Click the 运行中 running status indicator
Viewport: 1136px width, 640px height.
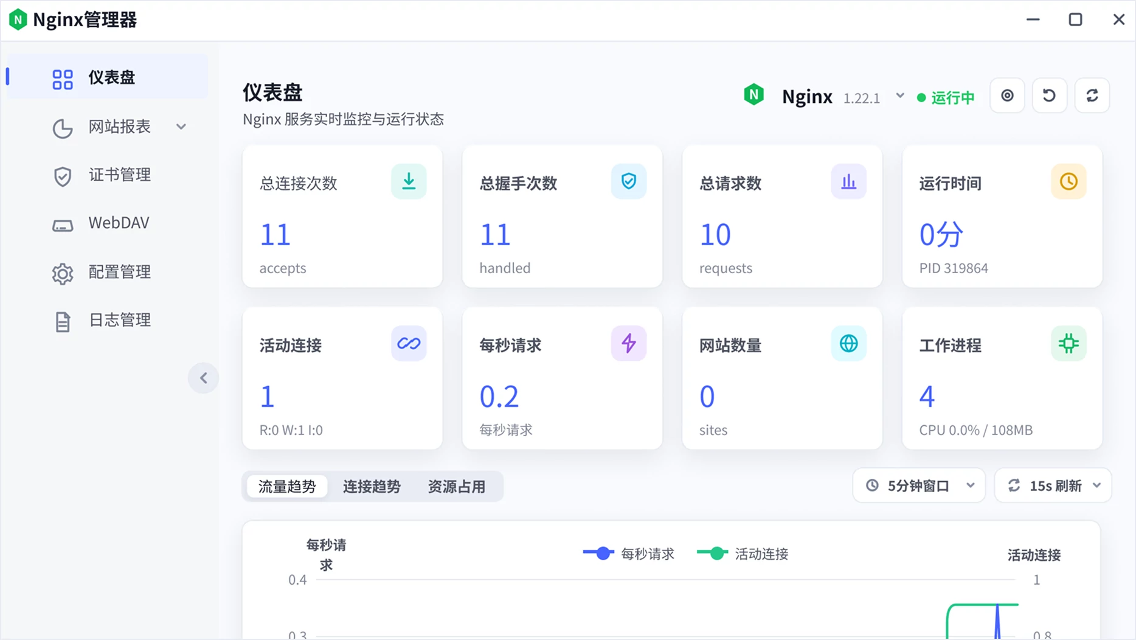(x=946, y=97)
